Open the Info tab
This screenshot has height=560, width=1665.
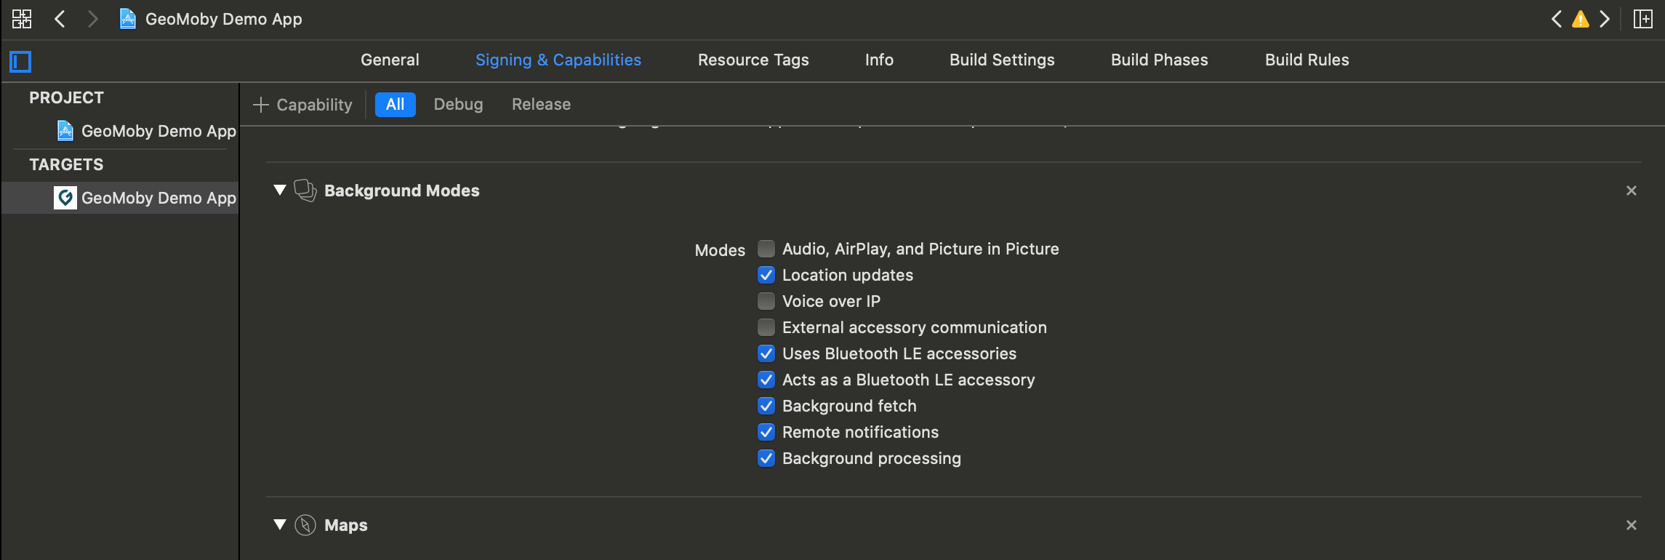click(879, 60)
